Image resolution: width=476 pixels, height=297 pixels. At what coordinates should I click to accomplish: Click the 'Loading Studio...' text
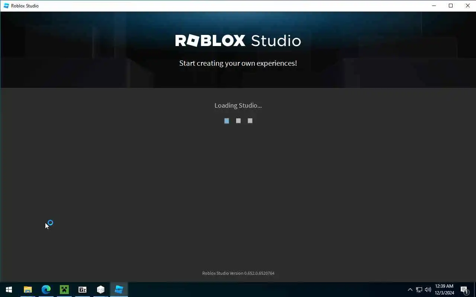tap(238, 105)
